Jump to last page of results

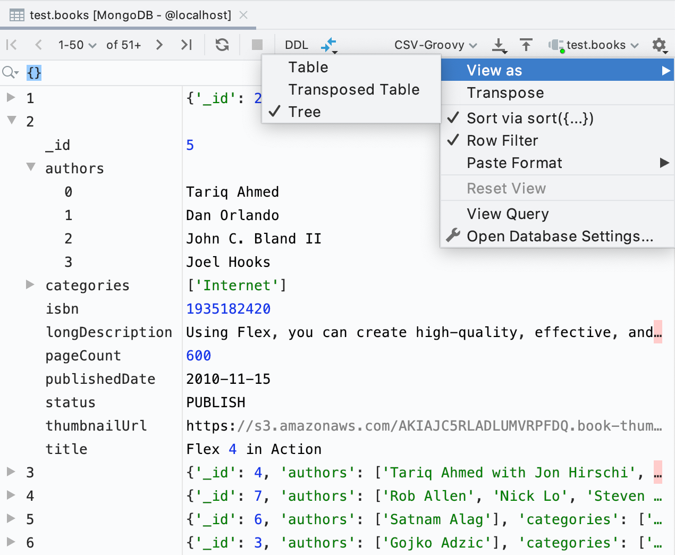tap(186, 45)
